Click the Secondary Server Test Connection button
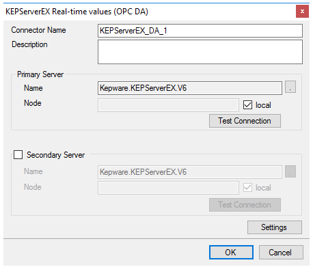Image resolution: width=313 pixels, height=269 pixels. pyautogui.click(x=245, y=205)
